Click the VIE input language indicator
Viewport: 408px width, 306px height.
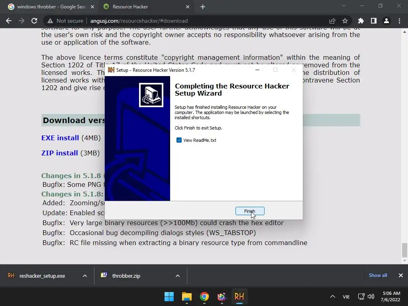pyautogui.click(x=346, y=297)
